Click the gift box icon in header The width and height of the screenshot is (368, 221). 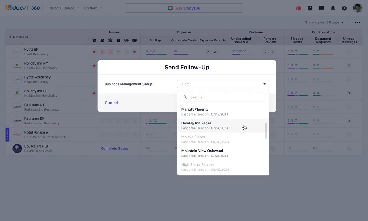pyautogui.click(x=298, y=8)
